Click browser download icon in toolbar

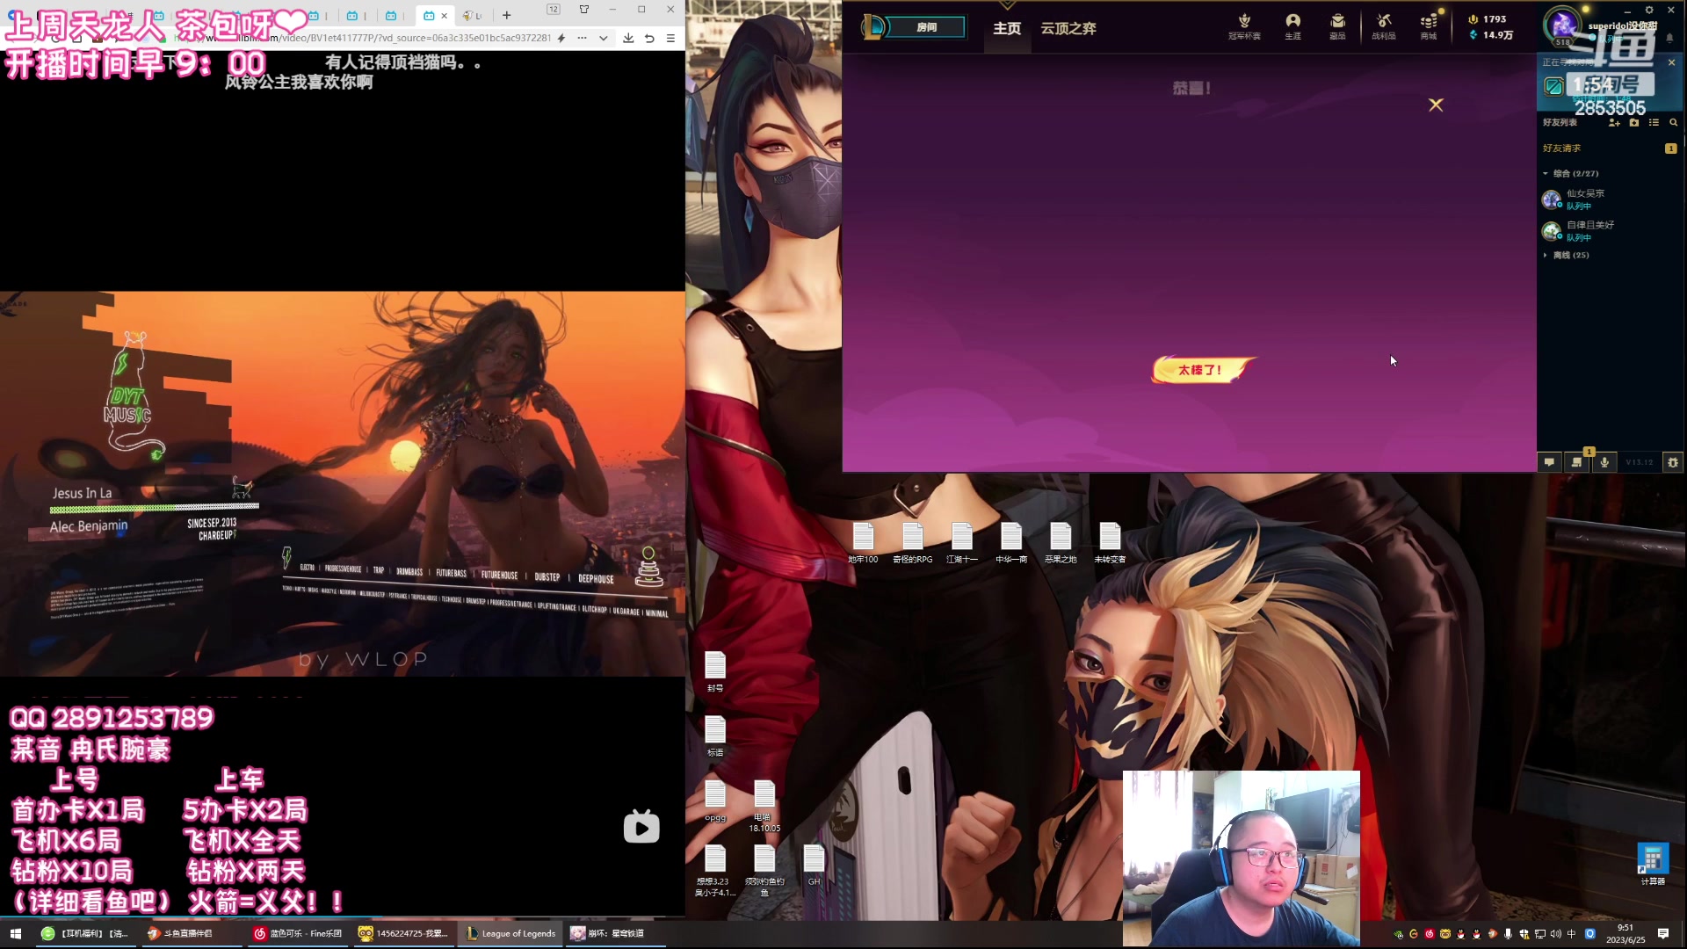tap(628, 38)
